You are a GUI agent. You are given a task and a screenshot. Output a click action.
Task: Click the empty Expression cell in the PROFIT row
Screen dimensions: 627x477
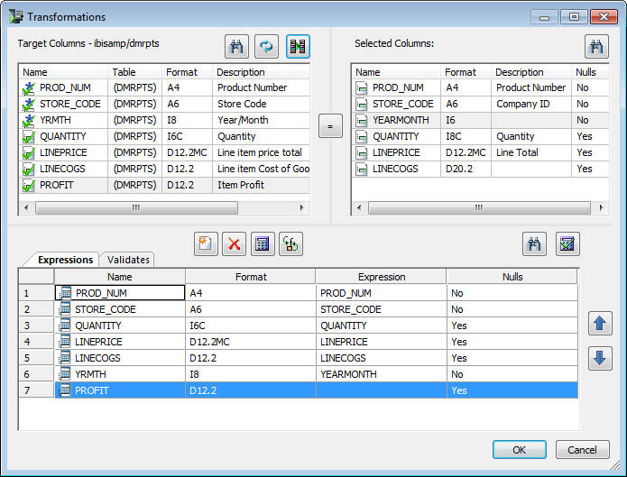pos(381,390)
